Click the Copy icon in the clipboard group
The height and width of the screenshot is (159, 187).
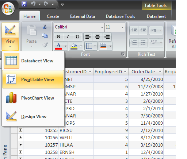pos(45,36)
